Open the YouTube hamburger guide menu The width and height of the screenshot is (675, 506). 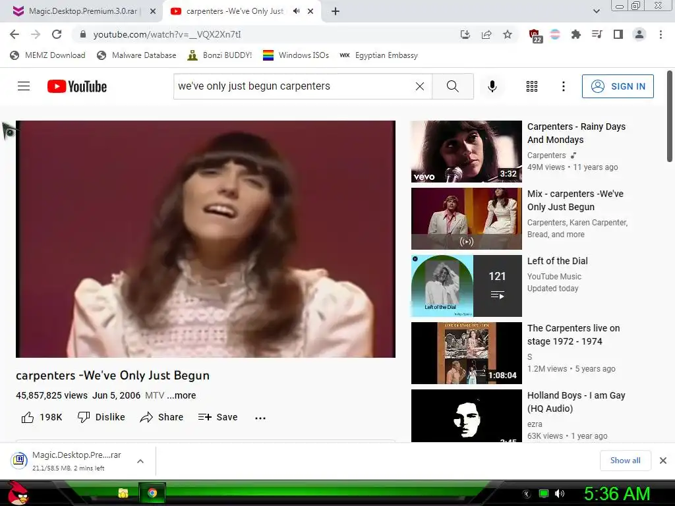24,86
